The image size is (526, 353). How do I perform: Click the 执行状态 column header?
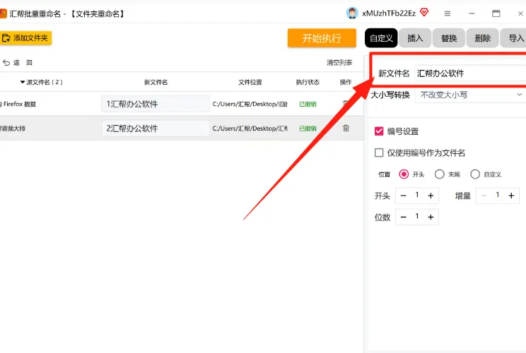tap(308, 82)
